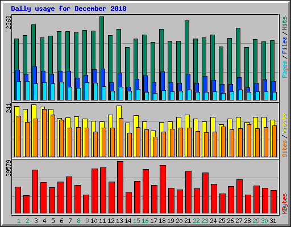Click day 30 on the x-axis

(x=264, y=221)
